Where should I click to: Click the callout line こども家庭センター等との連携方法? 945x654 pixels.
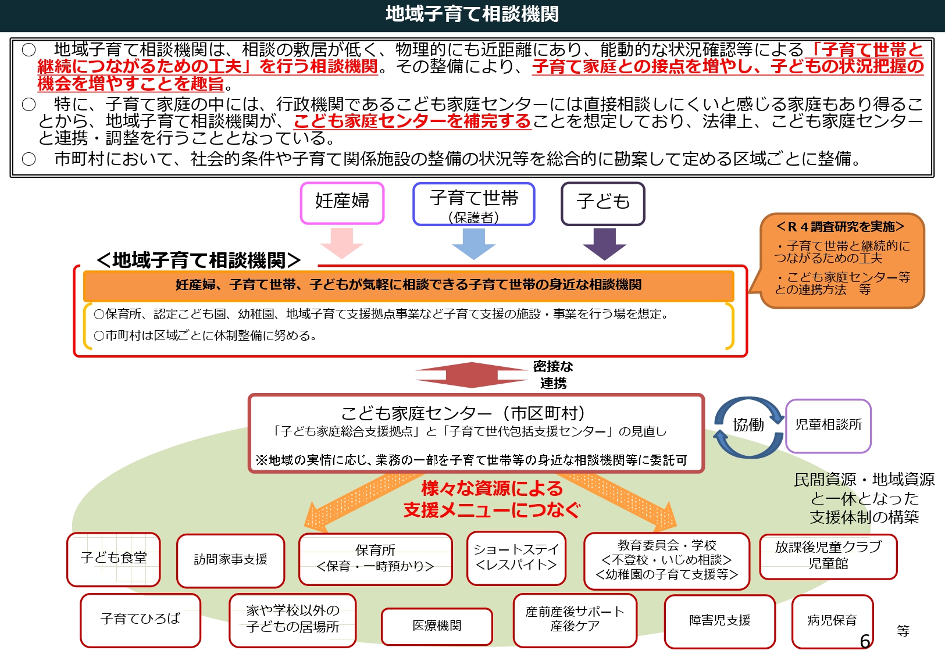point(842,284)
